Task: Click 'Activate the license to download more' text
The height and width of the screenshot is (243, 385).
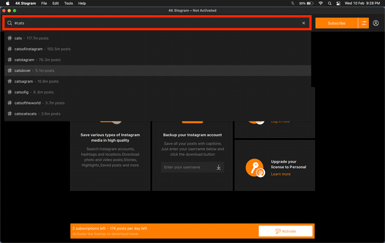Action: (x=105, y=234)
